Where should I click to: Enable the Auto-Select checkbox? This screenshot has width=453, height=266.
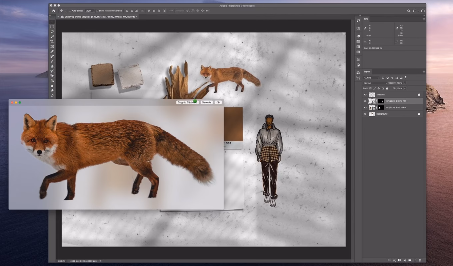pos(70,11)
